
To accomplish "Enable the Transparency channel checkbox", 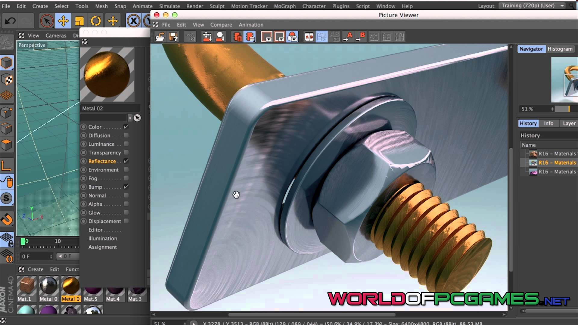I will [x=126, y=153].
